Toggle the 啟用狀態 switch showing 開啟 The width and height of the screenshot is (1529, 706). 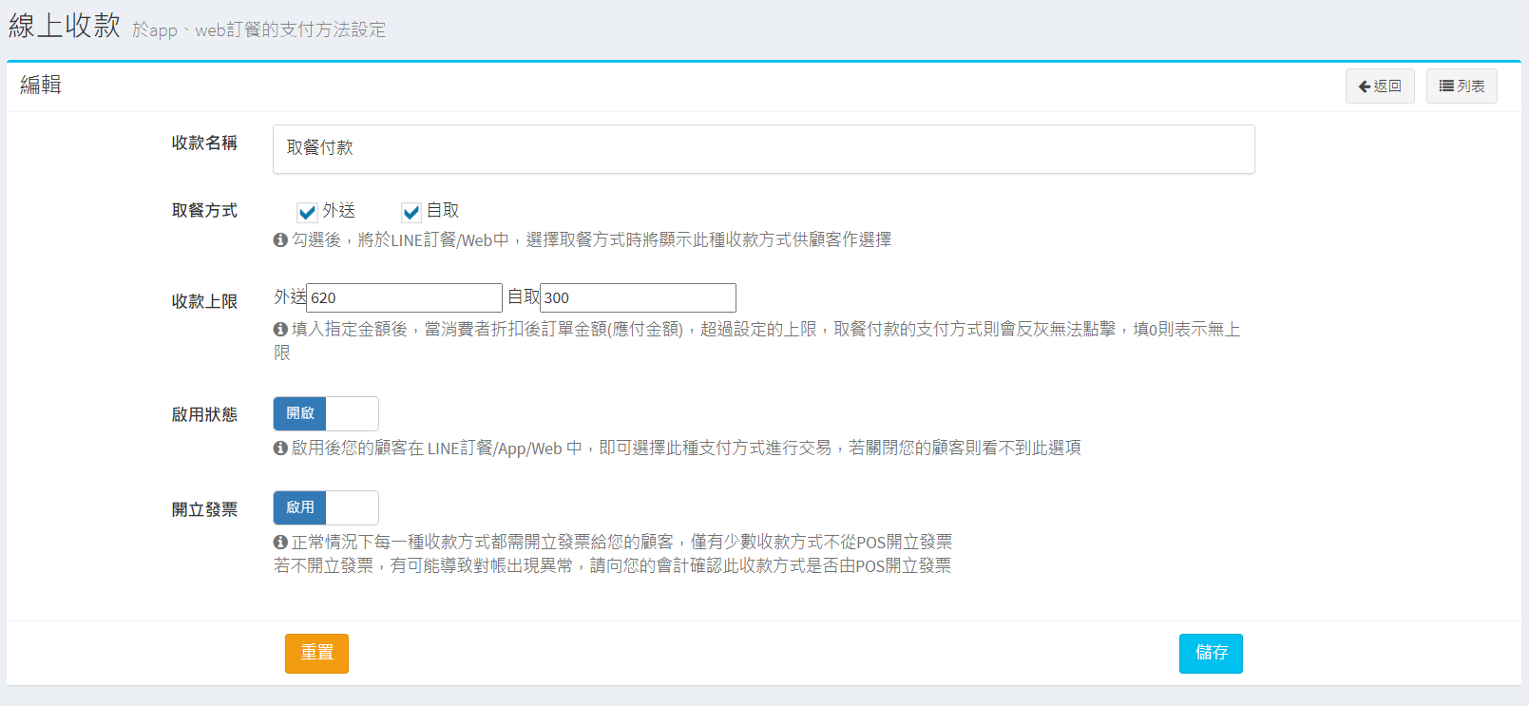click(325, 413)
